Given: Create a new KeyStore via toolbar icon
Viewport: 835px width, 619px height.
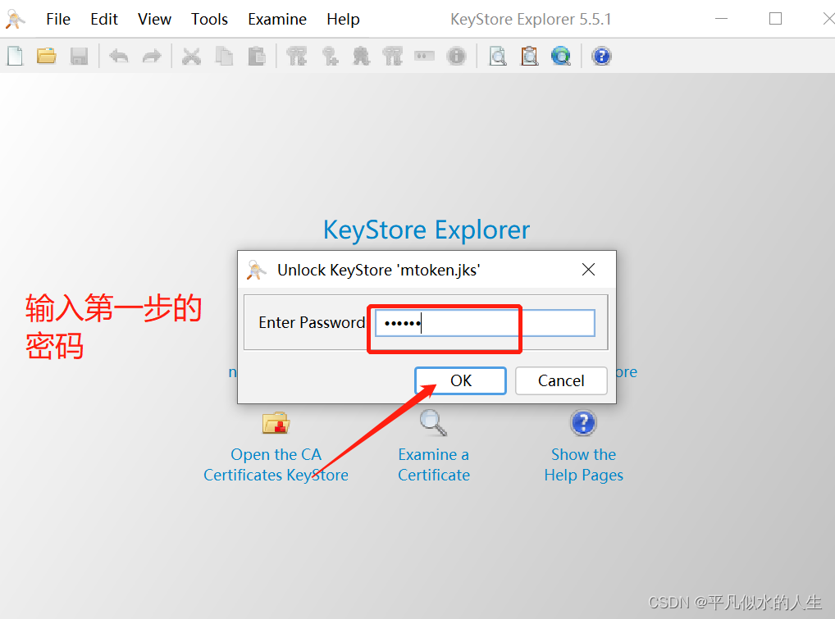Looking at the screenshot, I should click(15, 56).
